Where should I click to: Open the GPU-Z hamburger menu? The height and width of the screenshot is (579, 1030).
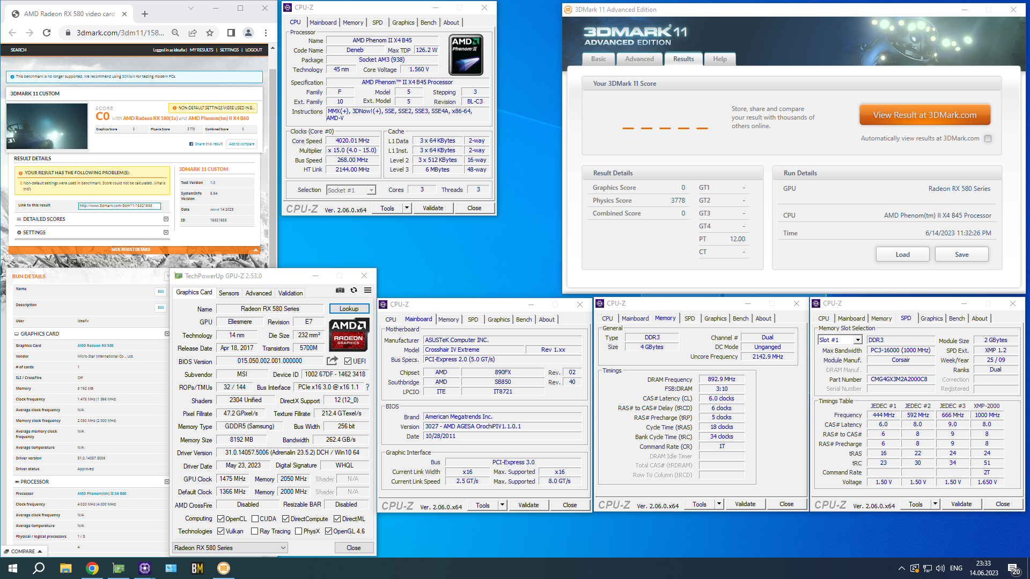367,290
